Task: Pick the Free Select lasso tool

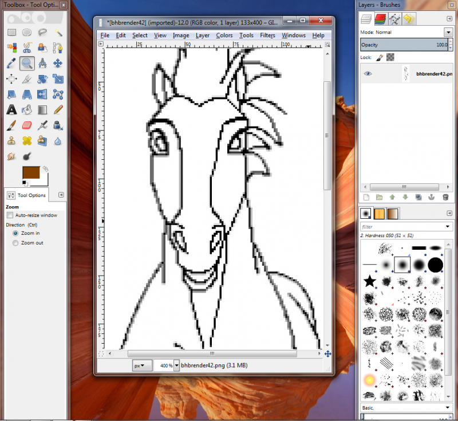Action: pos(42,33)
